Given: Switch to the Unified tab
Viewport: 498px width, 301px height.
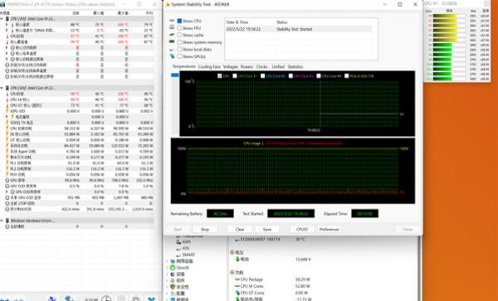Looking at the screenshot, I should [278, 67].
